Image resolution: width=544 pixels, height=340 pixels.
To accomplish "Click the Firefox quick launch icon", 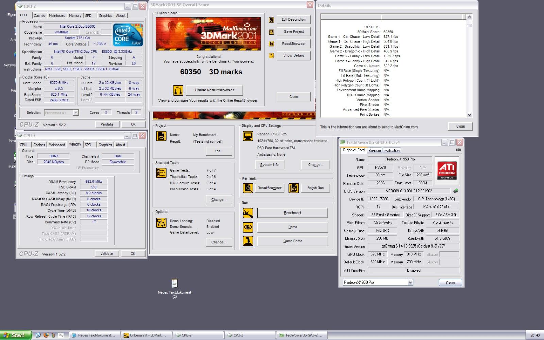I will [x=46, y=335].
